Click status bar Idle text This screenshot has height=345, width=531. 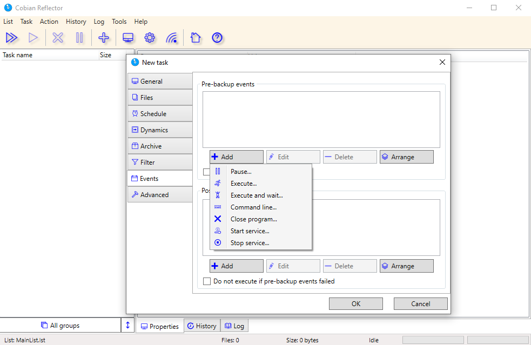(374, 340)
